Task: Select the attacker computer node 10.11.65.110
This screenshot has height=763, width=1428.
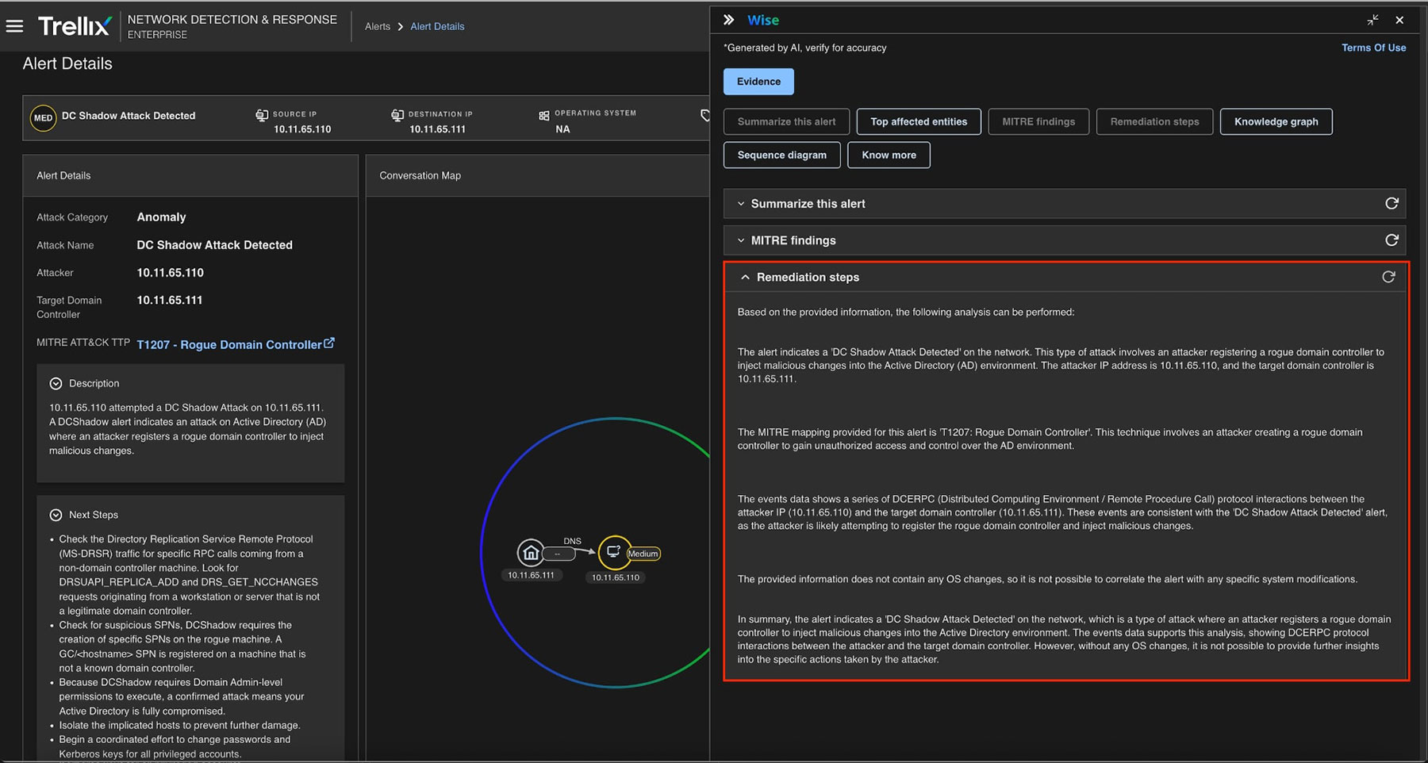Action: point(614,552)
